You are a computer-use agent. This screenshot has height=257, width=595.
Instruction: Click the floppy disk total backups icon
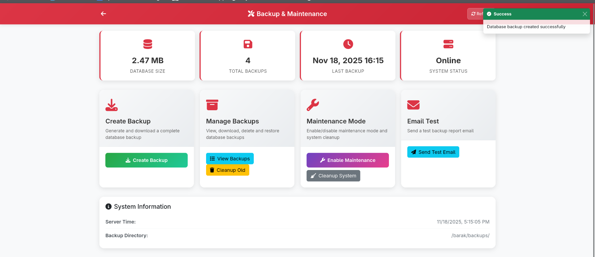coord(248,44)
